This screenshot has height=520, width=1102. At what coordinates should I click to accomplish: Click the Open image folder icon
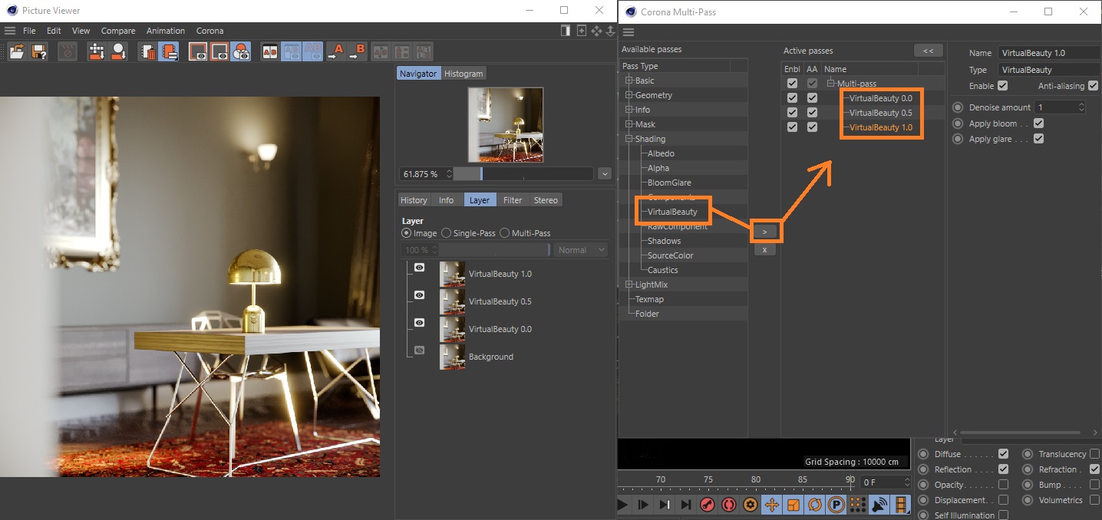click(17, 51)
